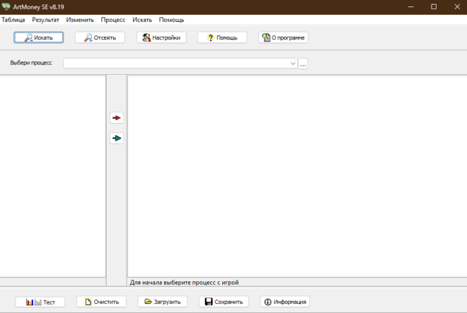Click the Очистить clear table button
This screenshot has height=313, width=467.
click(101, 302)
